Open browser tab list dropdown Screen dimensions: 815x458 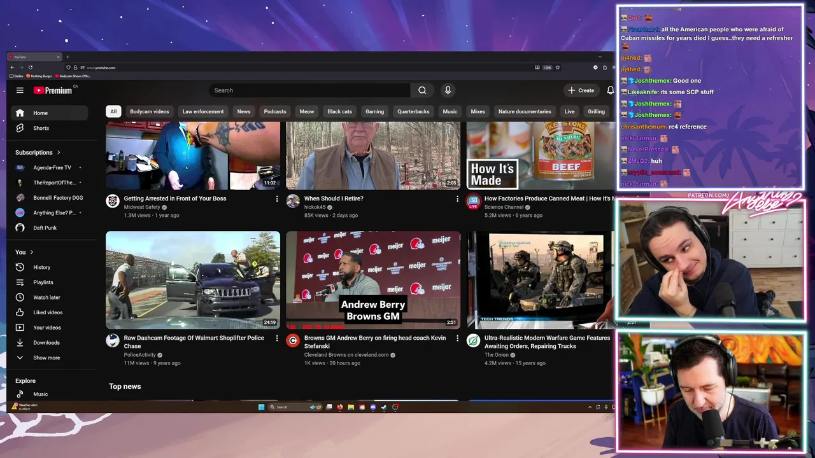599,57
